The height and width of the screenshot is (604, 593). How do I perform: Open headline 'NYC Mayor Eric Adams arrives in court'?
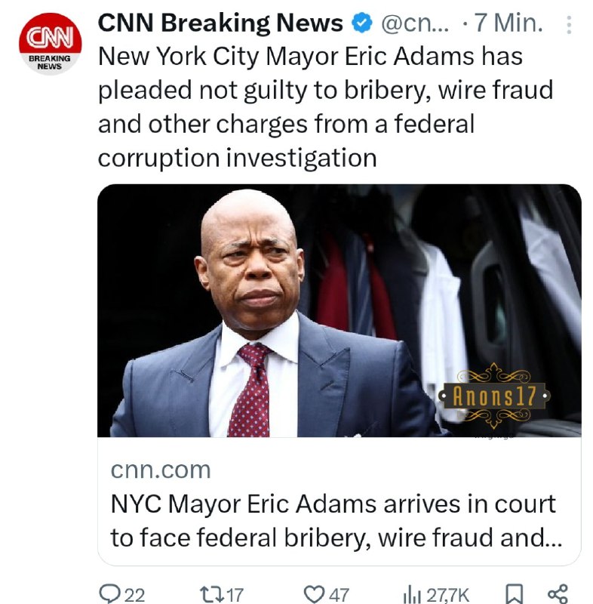pos(333,504)
